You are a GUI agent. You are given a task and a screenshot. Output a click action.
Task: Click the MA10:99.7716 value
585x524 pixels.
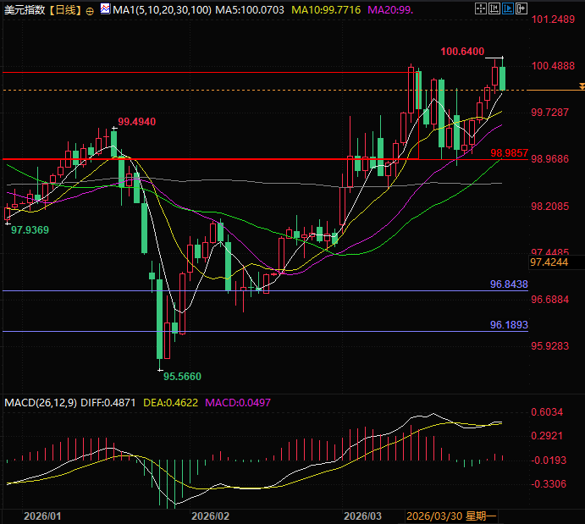pos(326,10)
